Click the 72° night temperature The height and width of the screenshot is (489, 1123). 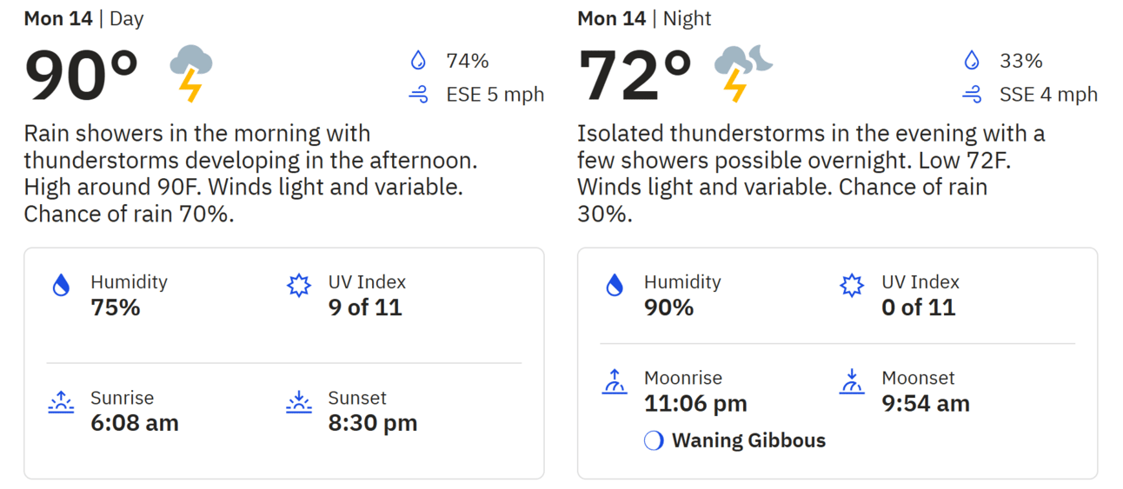635,76
